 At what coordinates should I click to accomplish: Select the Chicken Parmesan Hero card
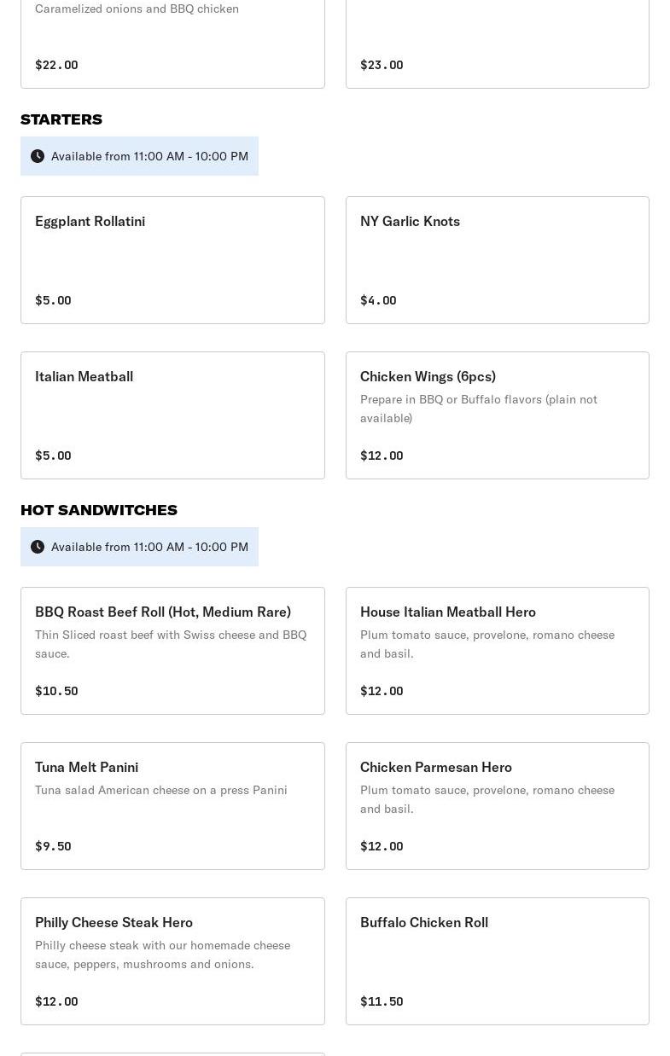click(497, 806)
